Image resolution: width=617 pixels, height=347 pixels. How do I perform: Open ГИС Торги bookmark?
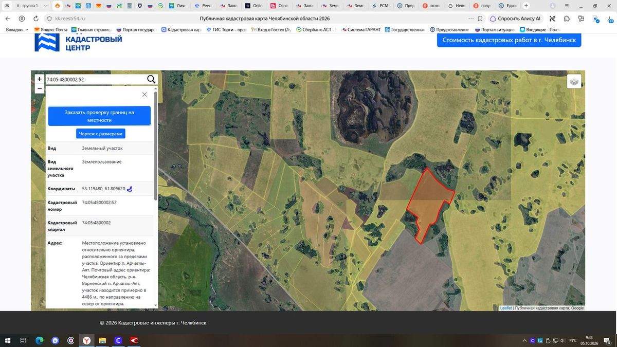[x=226, y=30]
